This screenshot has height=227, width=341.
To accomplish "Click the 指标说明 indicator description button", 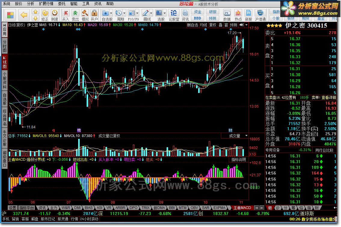I will [238, 159].
